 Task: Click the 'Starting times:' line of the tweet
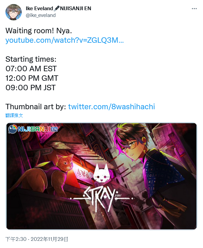31,59
